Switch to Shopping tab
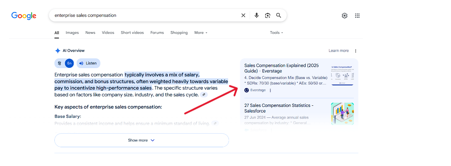This screenshot has width=451, height=166. coord(179,33)
